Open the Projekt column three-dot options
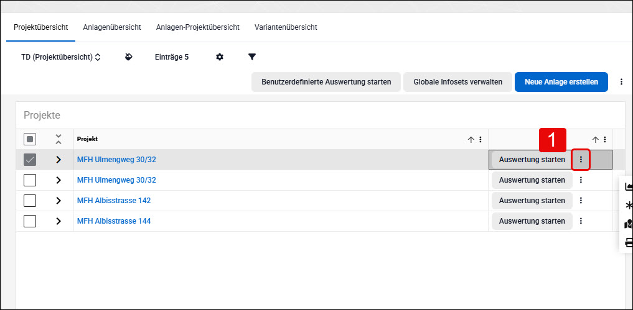633x310 pixels. click(x=480, y=139)
